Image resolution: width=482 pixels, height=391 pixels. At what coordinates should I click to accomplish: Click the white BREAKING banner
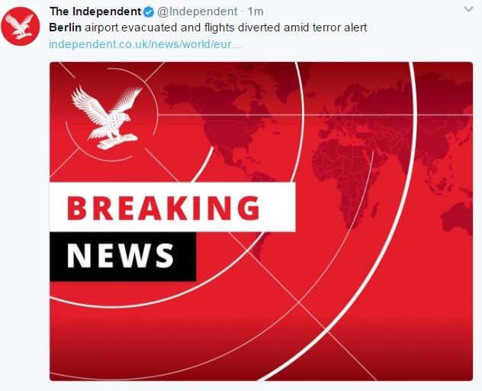172,207
